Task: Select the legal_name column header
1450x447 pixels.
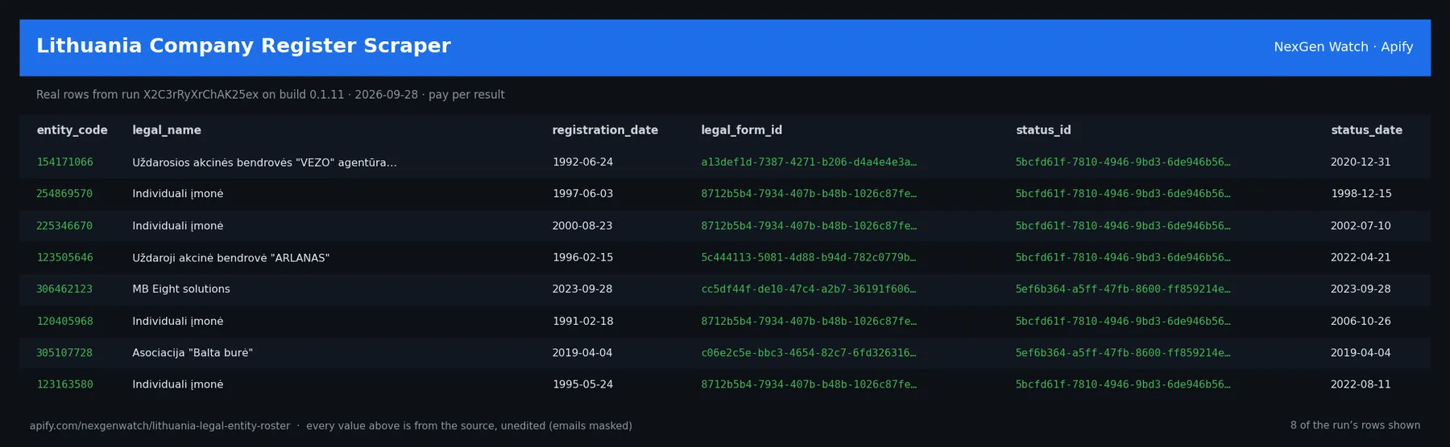Action: 167,130
